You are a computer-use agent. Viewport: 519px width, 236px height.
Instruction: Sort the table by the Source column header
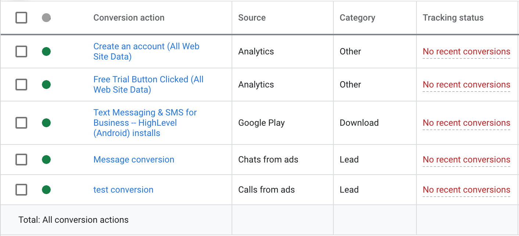(252, 18)
